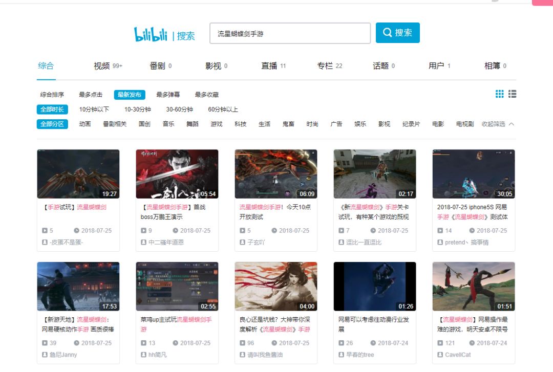Filter by 动画 category

pos(85,124)
